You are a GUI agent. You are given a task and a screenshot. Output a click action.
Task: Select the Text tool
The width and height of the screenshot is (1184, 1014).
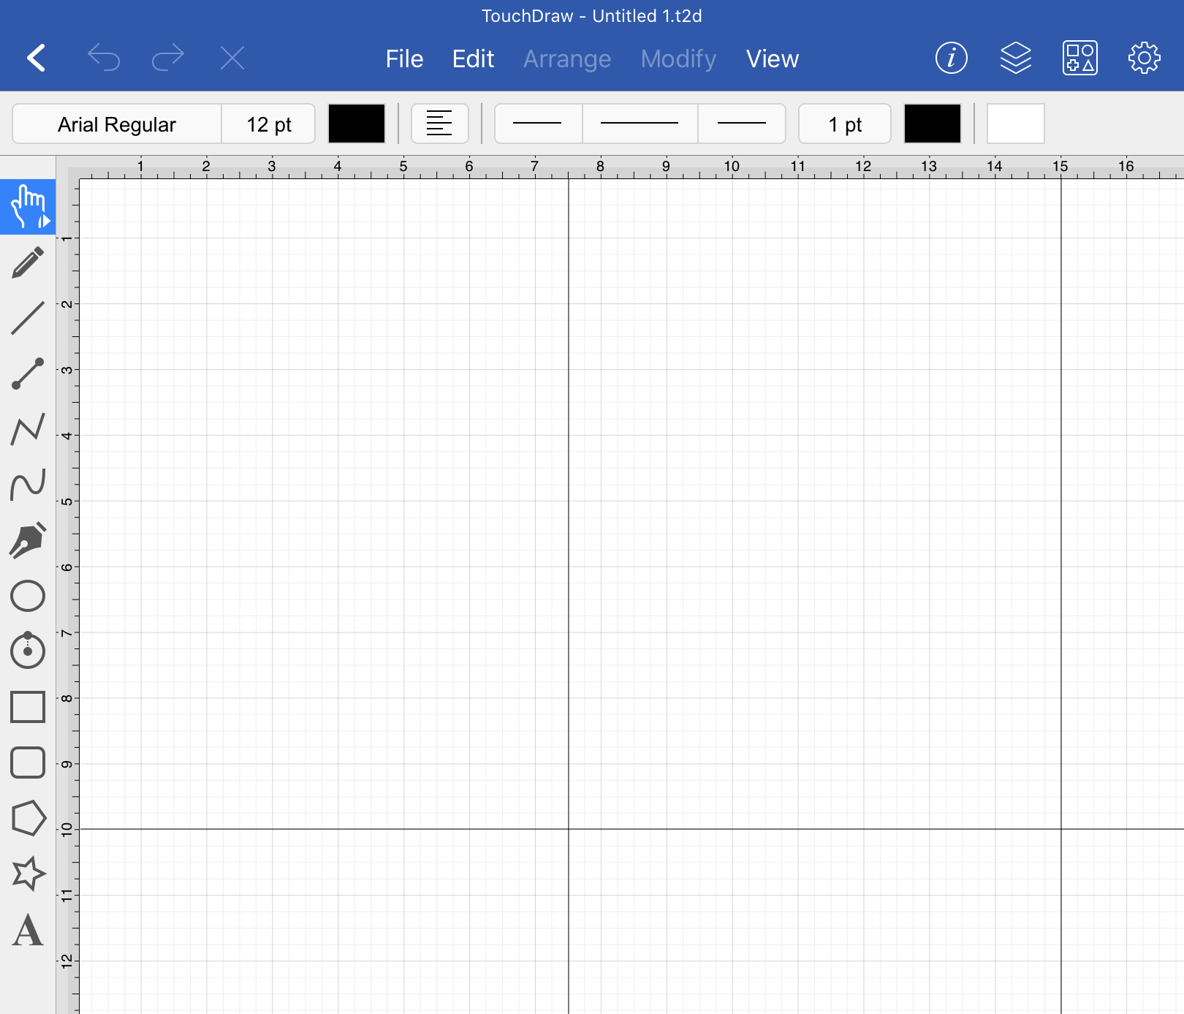[x=28, y=930]
